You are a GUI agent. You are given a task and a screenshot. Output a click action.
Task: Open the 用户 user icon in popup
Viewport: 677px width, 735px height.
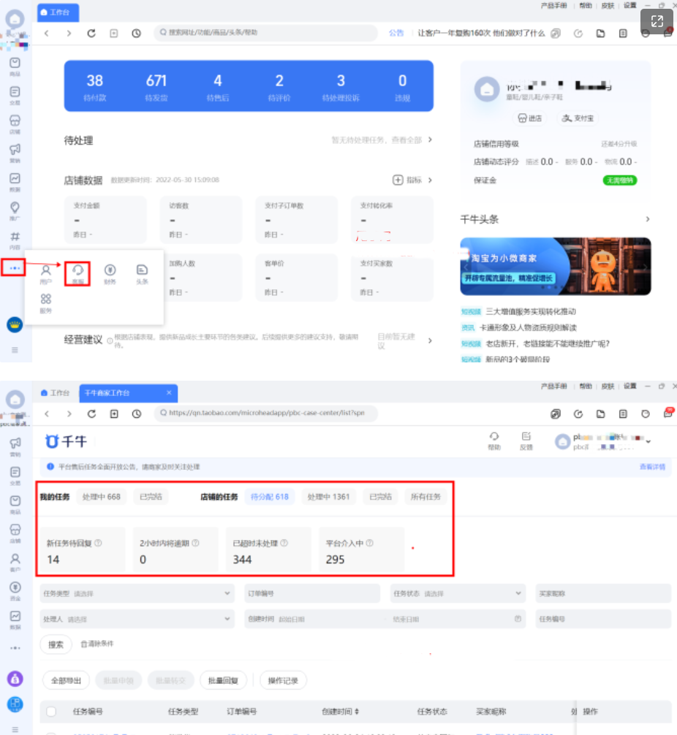[45, 273]
